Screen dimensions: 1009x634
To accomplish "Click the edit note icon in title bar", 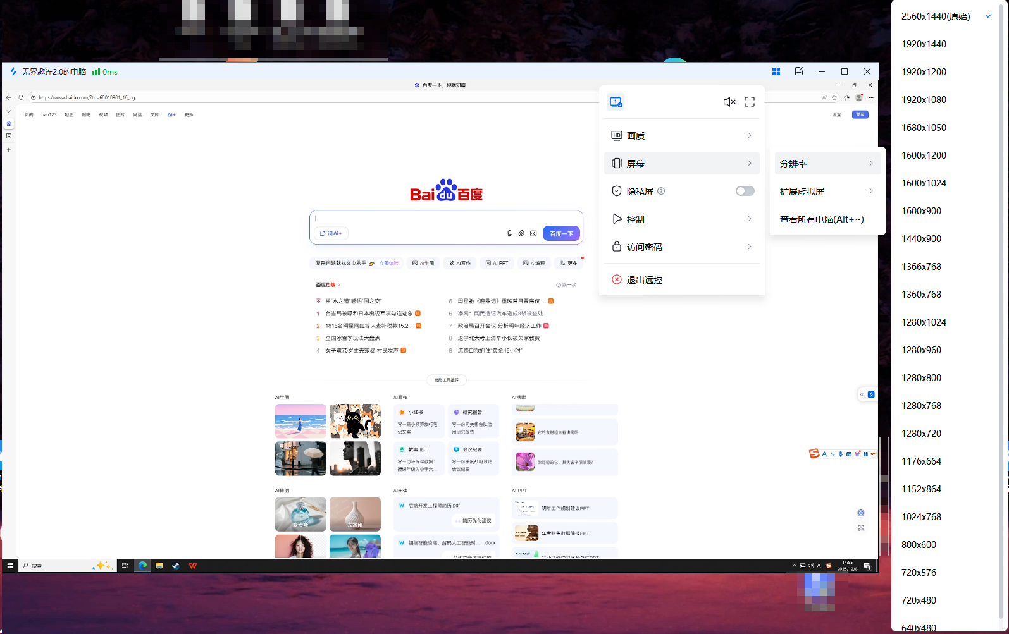I will point(799,71).
